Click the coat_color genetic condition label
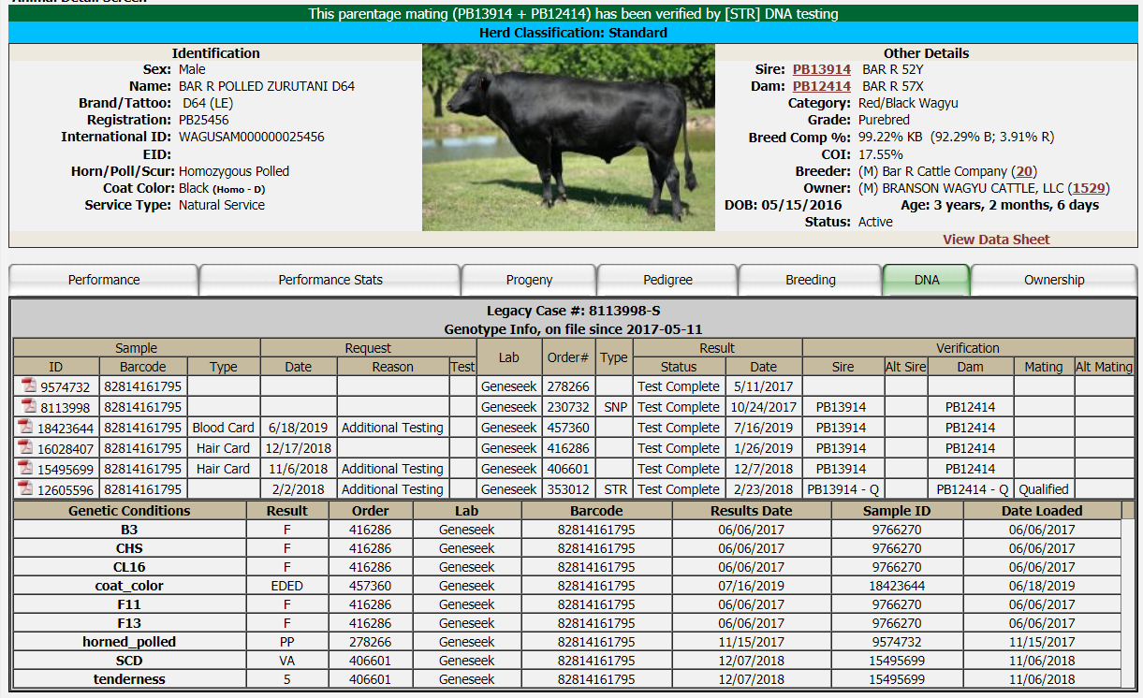This screenshot has width=1143, height=698. [129, 586]
